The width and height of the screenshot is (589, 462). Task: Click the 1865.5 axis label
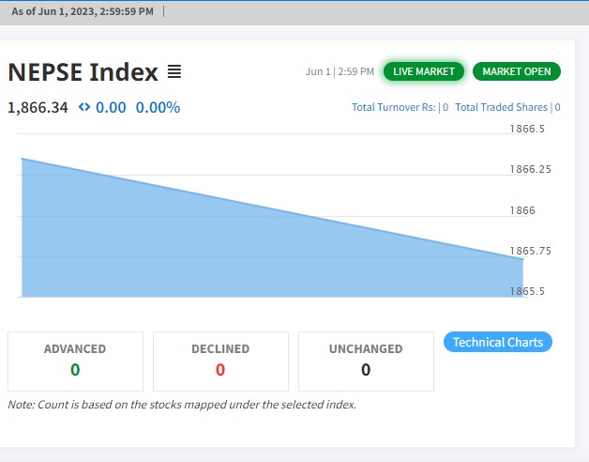pos(527,291)
